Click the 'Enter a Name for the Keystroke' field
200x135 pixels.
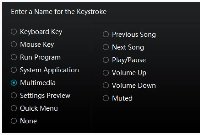(59, 12)
